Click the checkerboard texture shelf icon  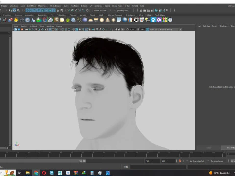coord(136,20)
